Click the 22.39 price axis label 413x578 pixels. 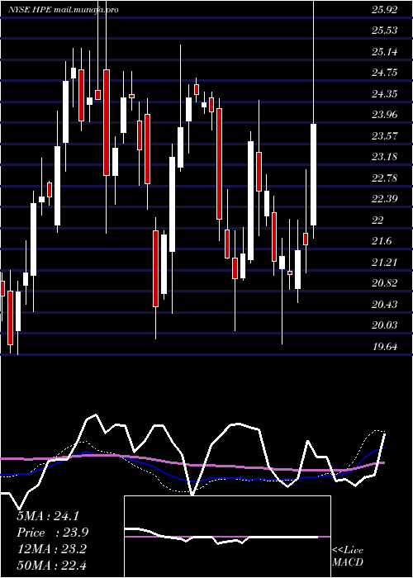click(x=385, y=199)
